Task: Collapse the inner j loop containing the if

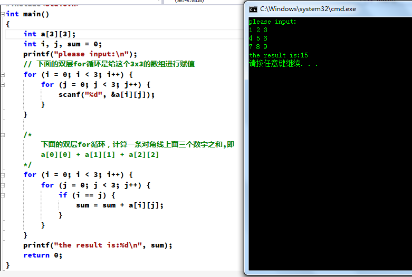Action: coord(3,185)
